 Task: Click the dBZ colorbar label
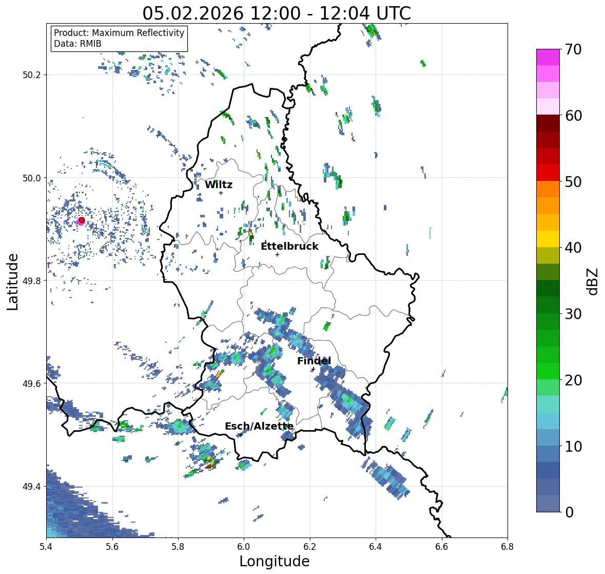pos(593,282)
